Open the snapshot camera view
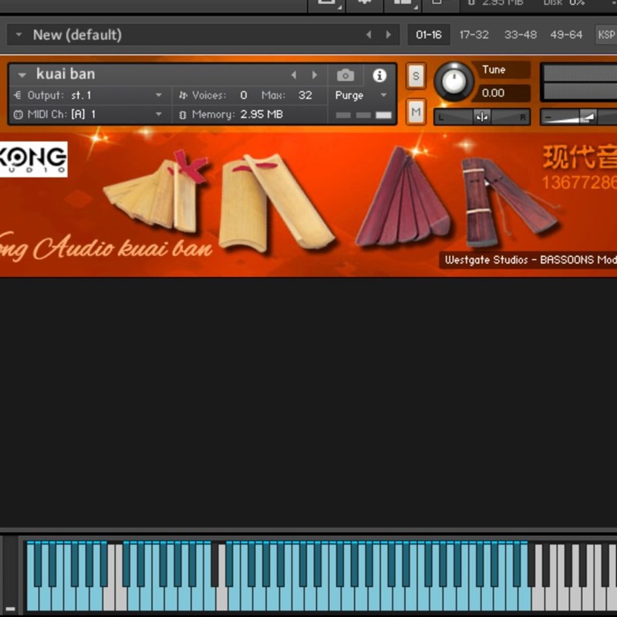 (x=346, y=75)
